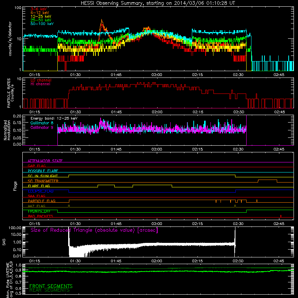Click the LO channel legend label
The image size is (298, 298).
tap(41, 80)
